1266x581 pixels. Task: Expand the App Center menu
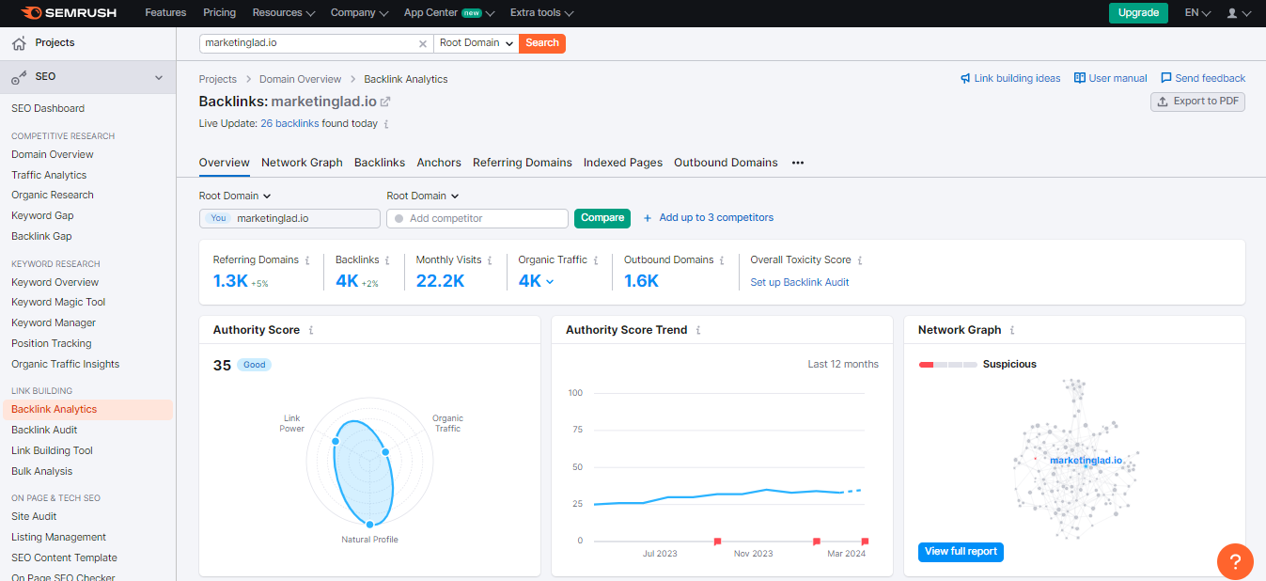click(448, 13)
